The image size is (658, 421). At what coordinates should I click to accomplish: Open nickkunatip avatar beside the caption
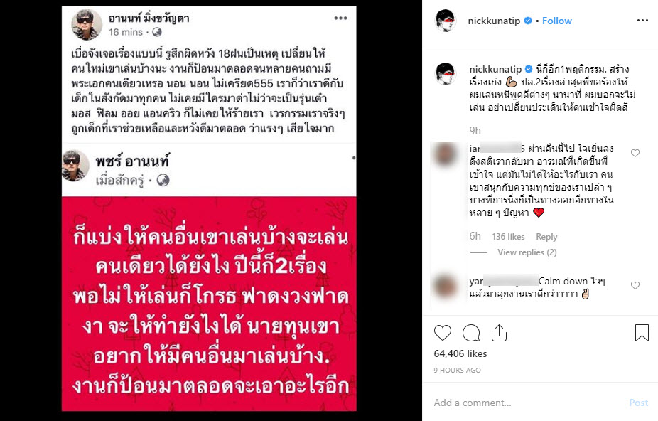pyautogui.click(x=446, y=73)
